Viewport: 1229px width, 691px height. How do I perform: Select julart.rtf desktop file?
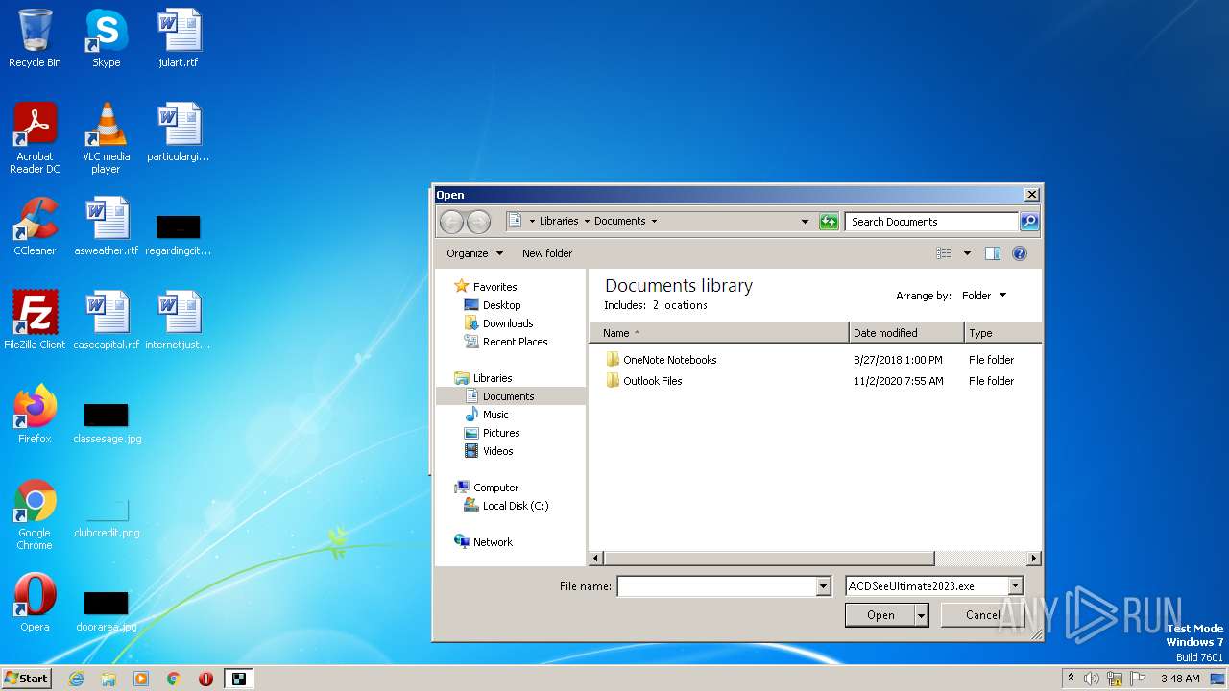179,38
